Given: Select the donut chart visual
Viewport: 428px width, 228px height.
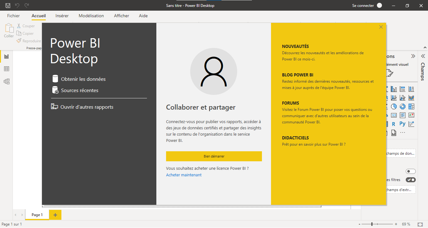Looking at the screenshot, I should click(x=403, y=106).
